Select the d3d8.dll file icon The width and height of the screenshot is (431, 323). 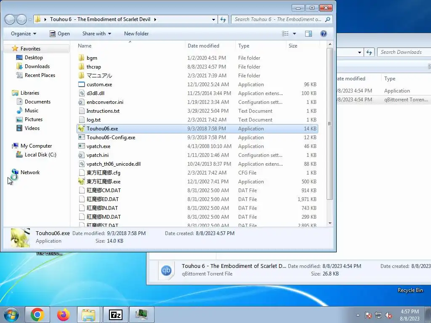[81, 93]
